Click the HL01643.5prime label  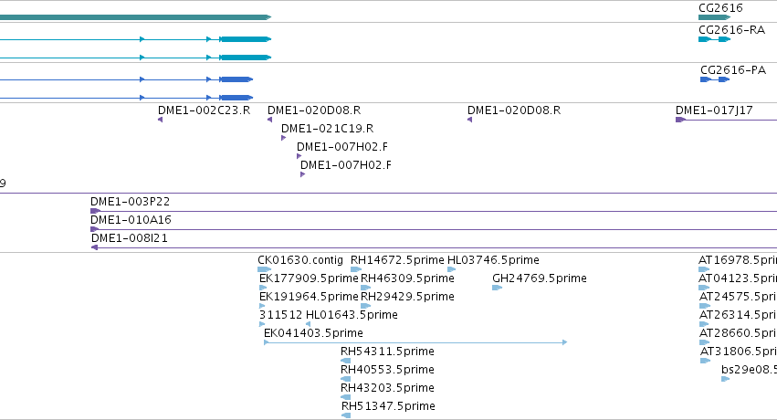click(352, 315)
